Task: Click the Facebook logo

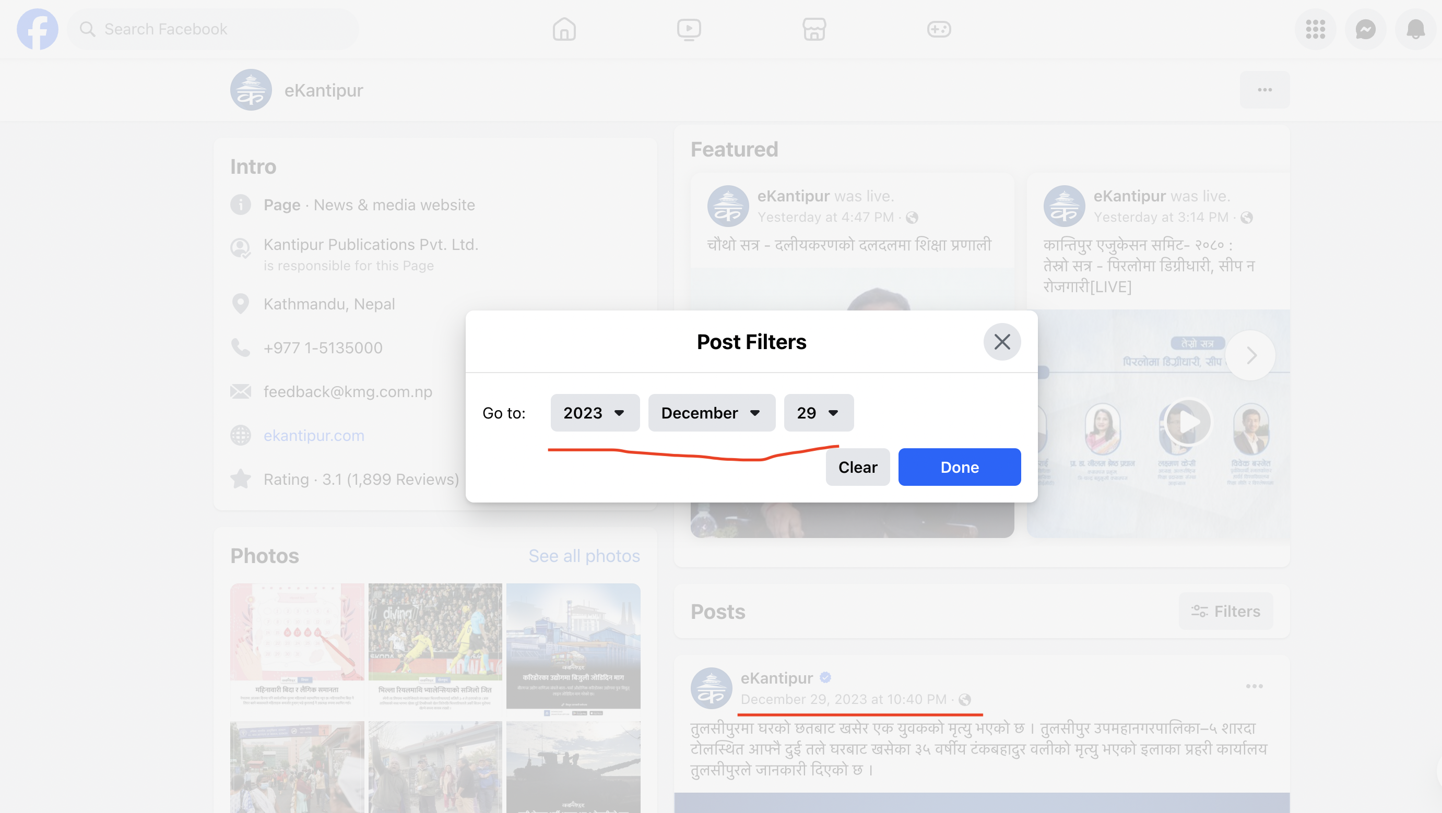Action: [37, 29]
